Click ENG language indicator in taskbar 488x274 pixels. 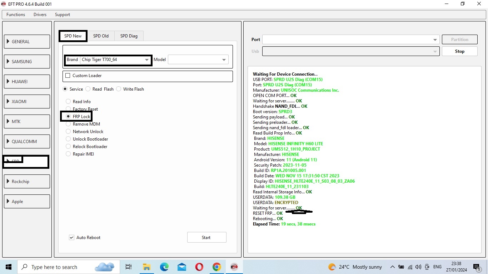point(437,267)
